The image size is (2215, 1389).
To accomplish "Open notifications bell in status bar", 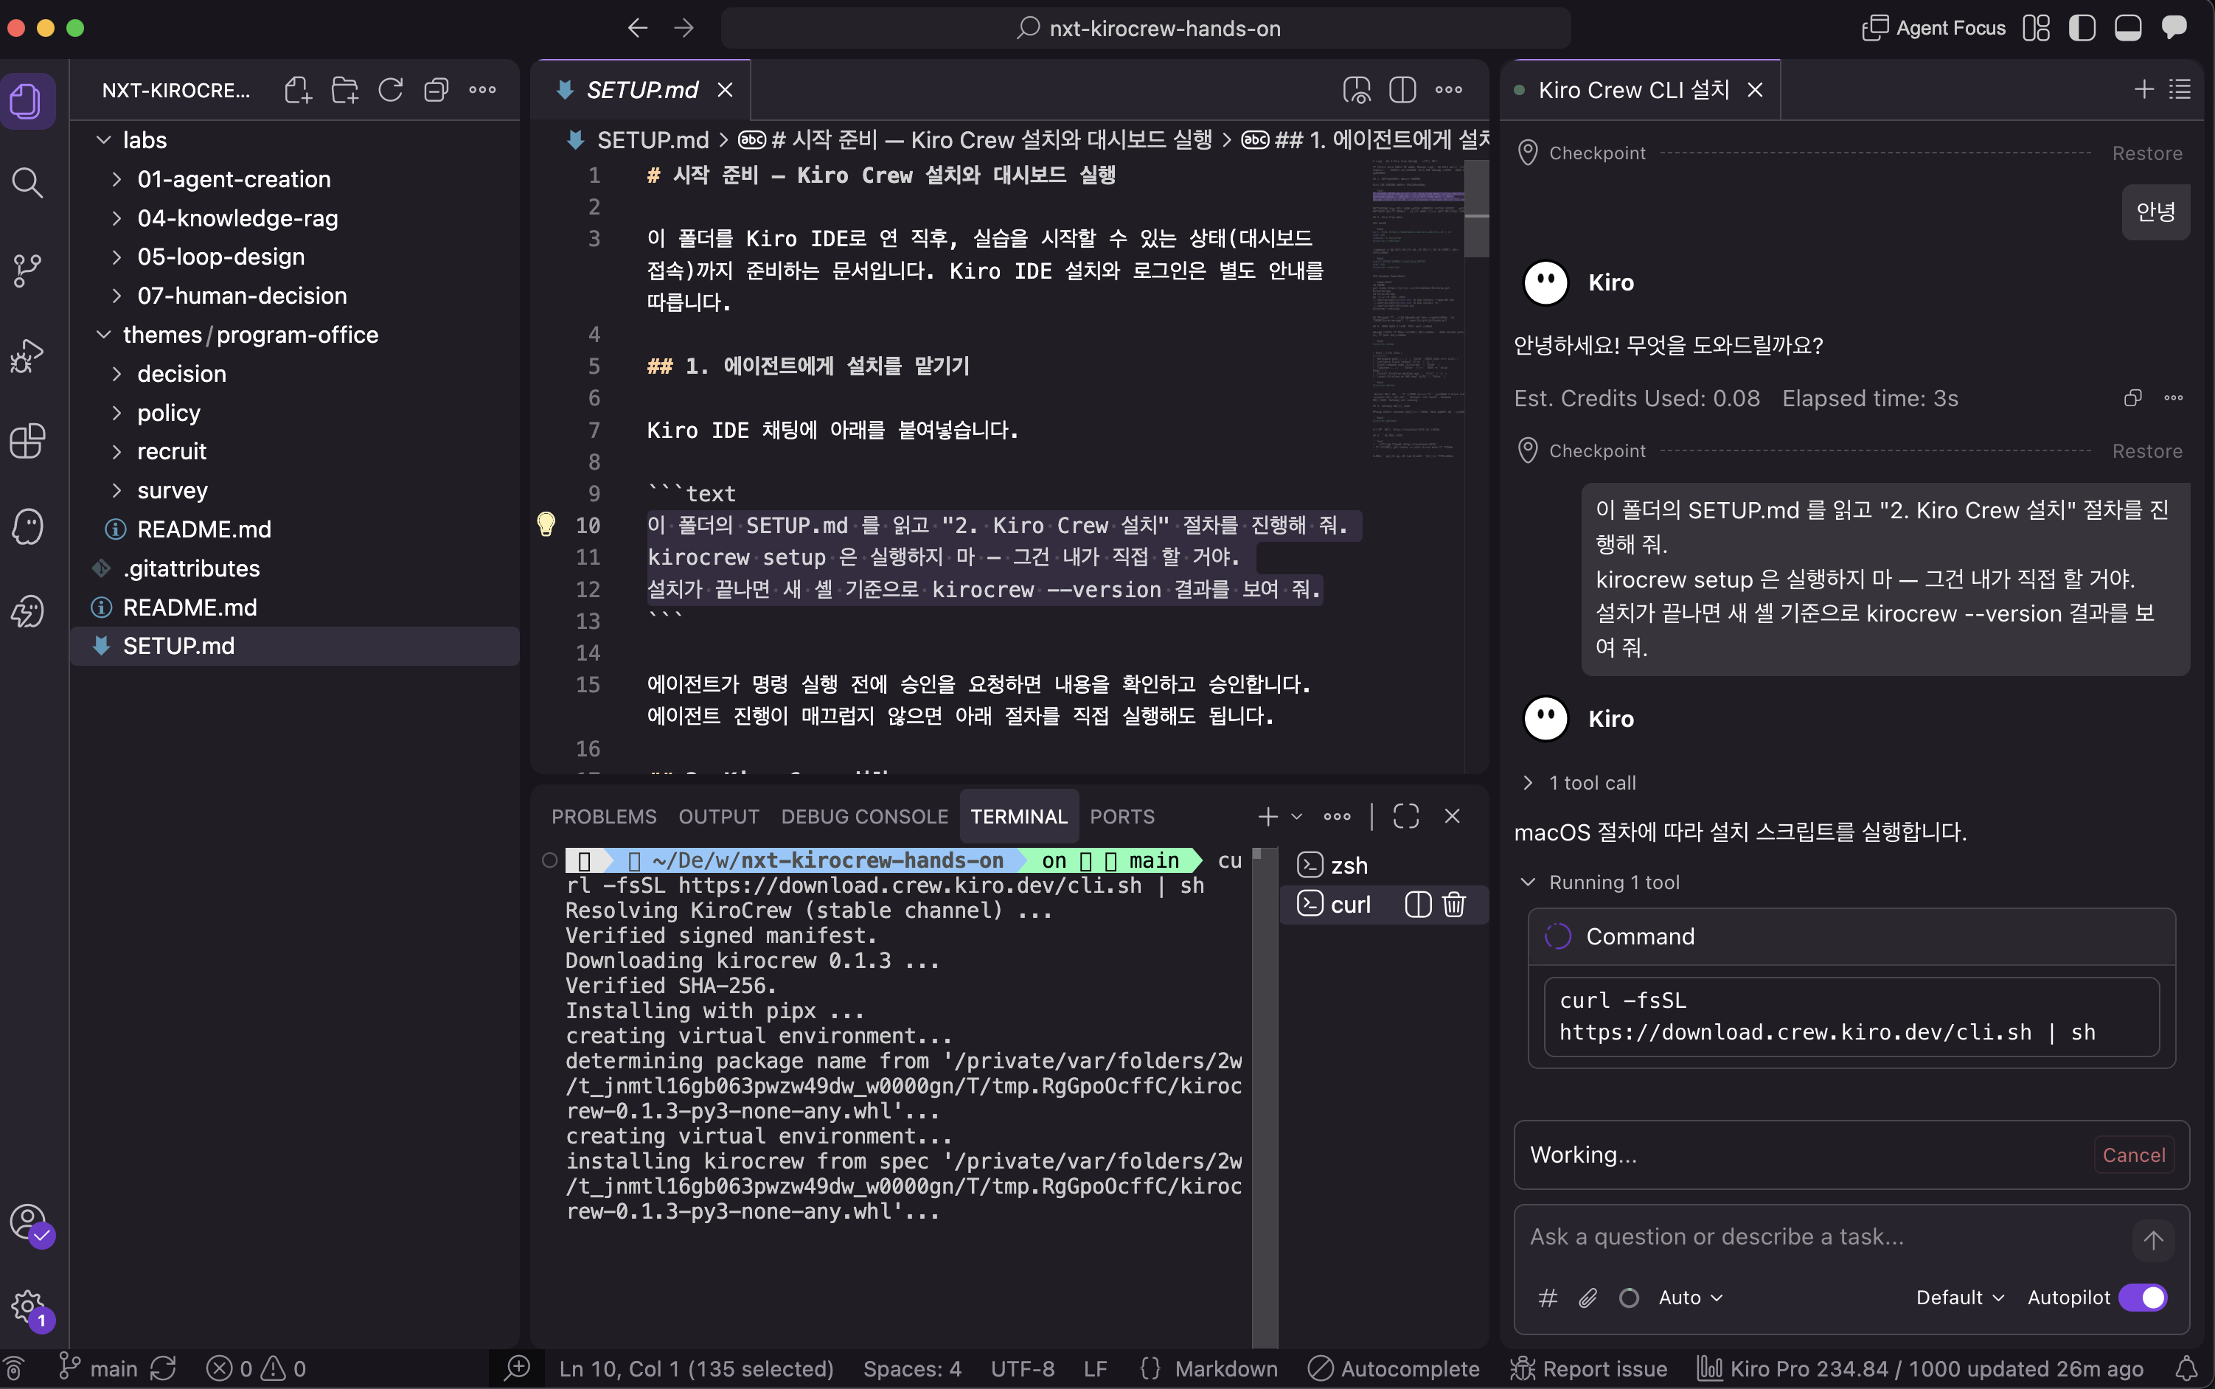I will [x=2186, y=1369].
